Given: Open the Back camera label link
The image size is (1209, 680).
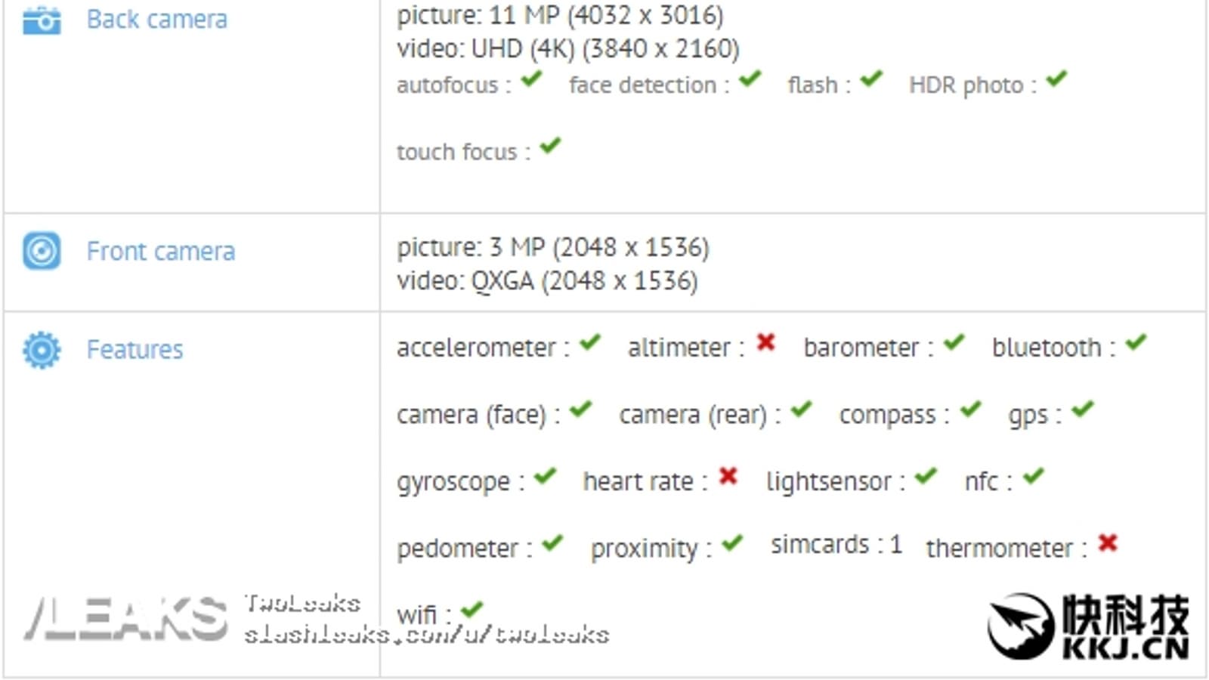Looking at the screenshot, I should coord(156,20).
